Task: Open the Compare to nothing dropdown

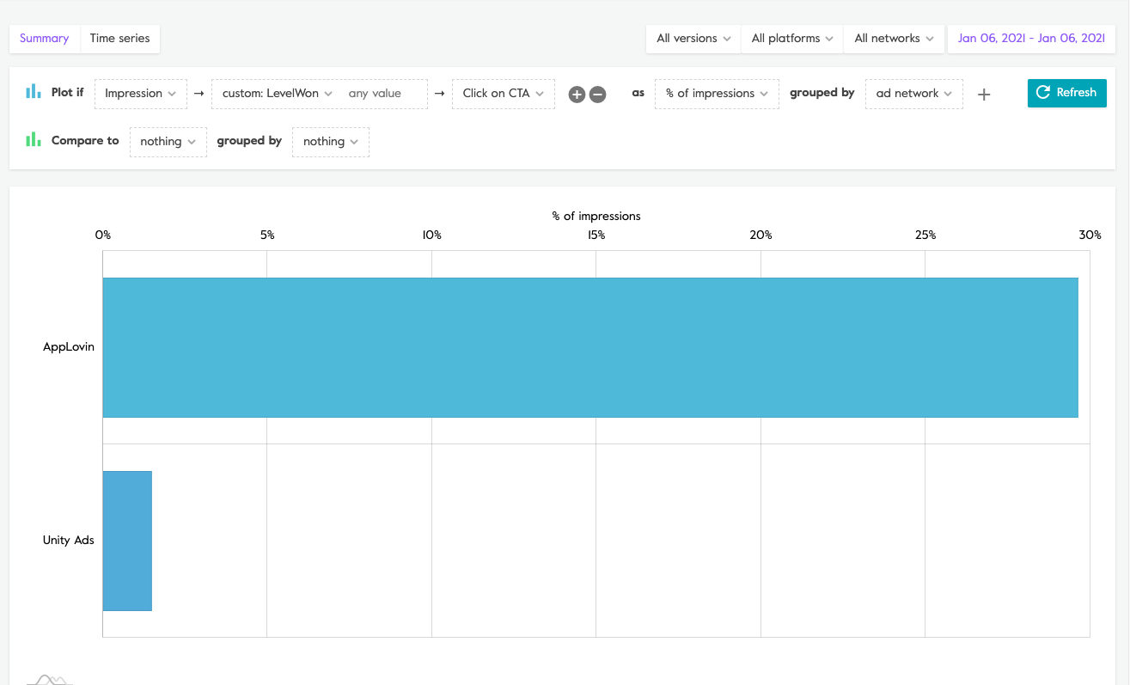Action: coord(168,142)
